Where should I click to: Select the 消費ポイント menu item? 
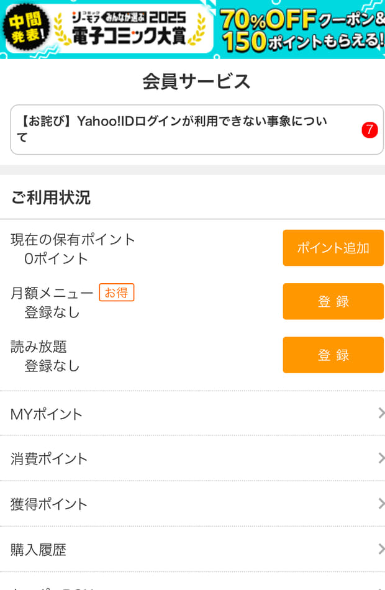point(192,458)
